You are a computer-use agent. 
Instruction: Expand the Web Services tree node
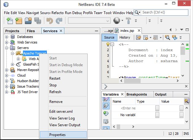(6, 42)
